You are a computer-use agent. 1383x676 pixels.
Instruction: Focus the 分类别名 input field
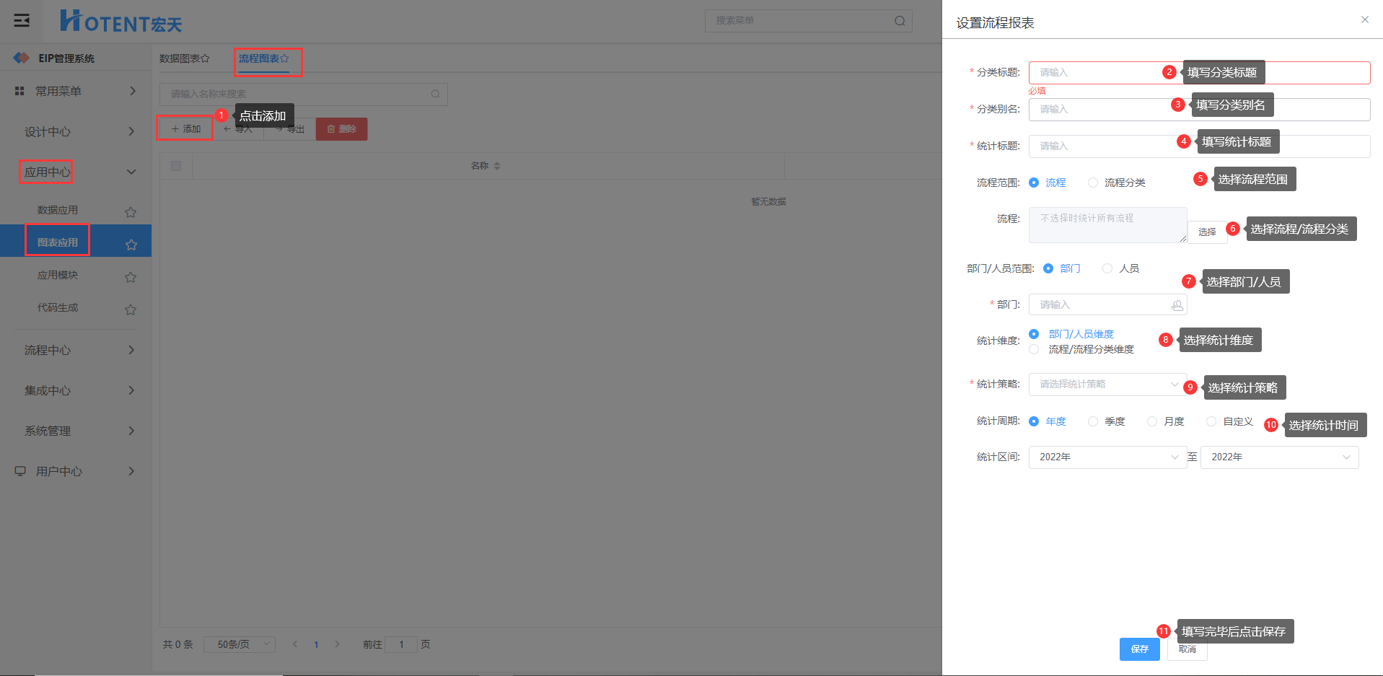click(x=1199, y=110)
